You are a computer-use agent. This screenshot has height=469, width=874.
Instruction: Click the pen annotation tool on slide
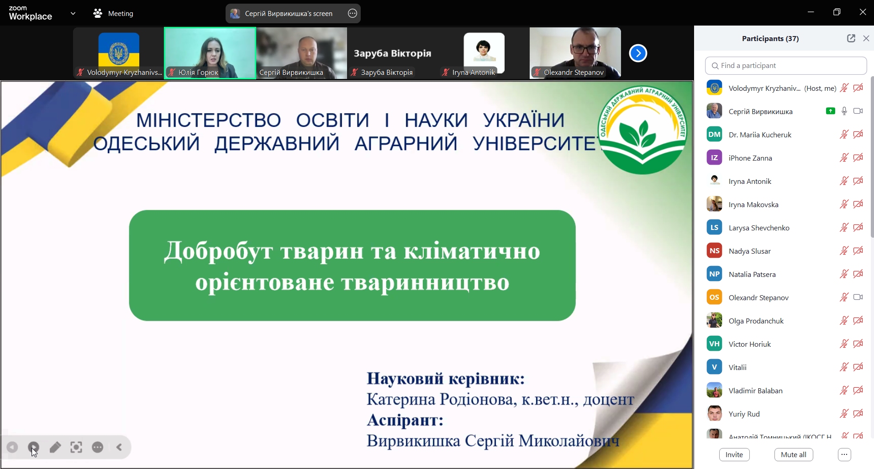tap(55, 448)
